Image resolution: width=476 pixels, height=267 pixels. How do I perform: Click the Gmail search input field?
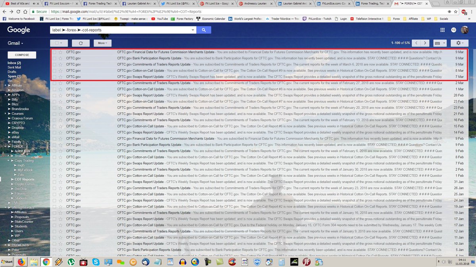121,30
